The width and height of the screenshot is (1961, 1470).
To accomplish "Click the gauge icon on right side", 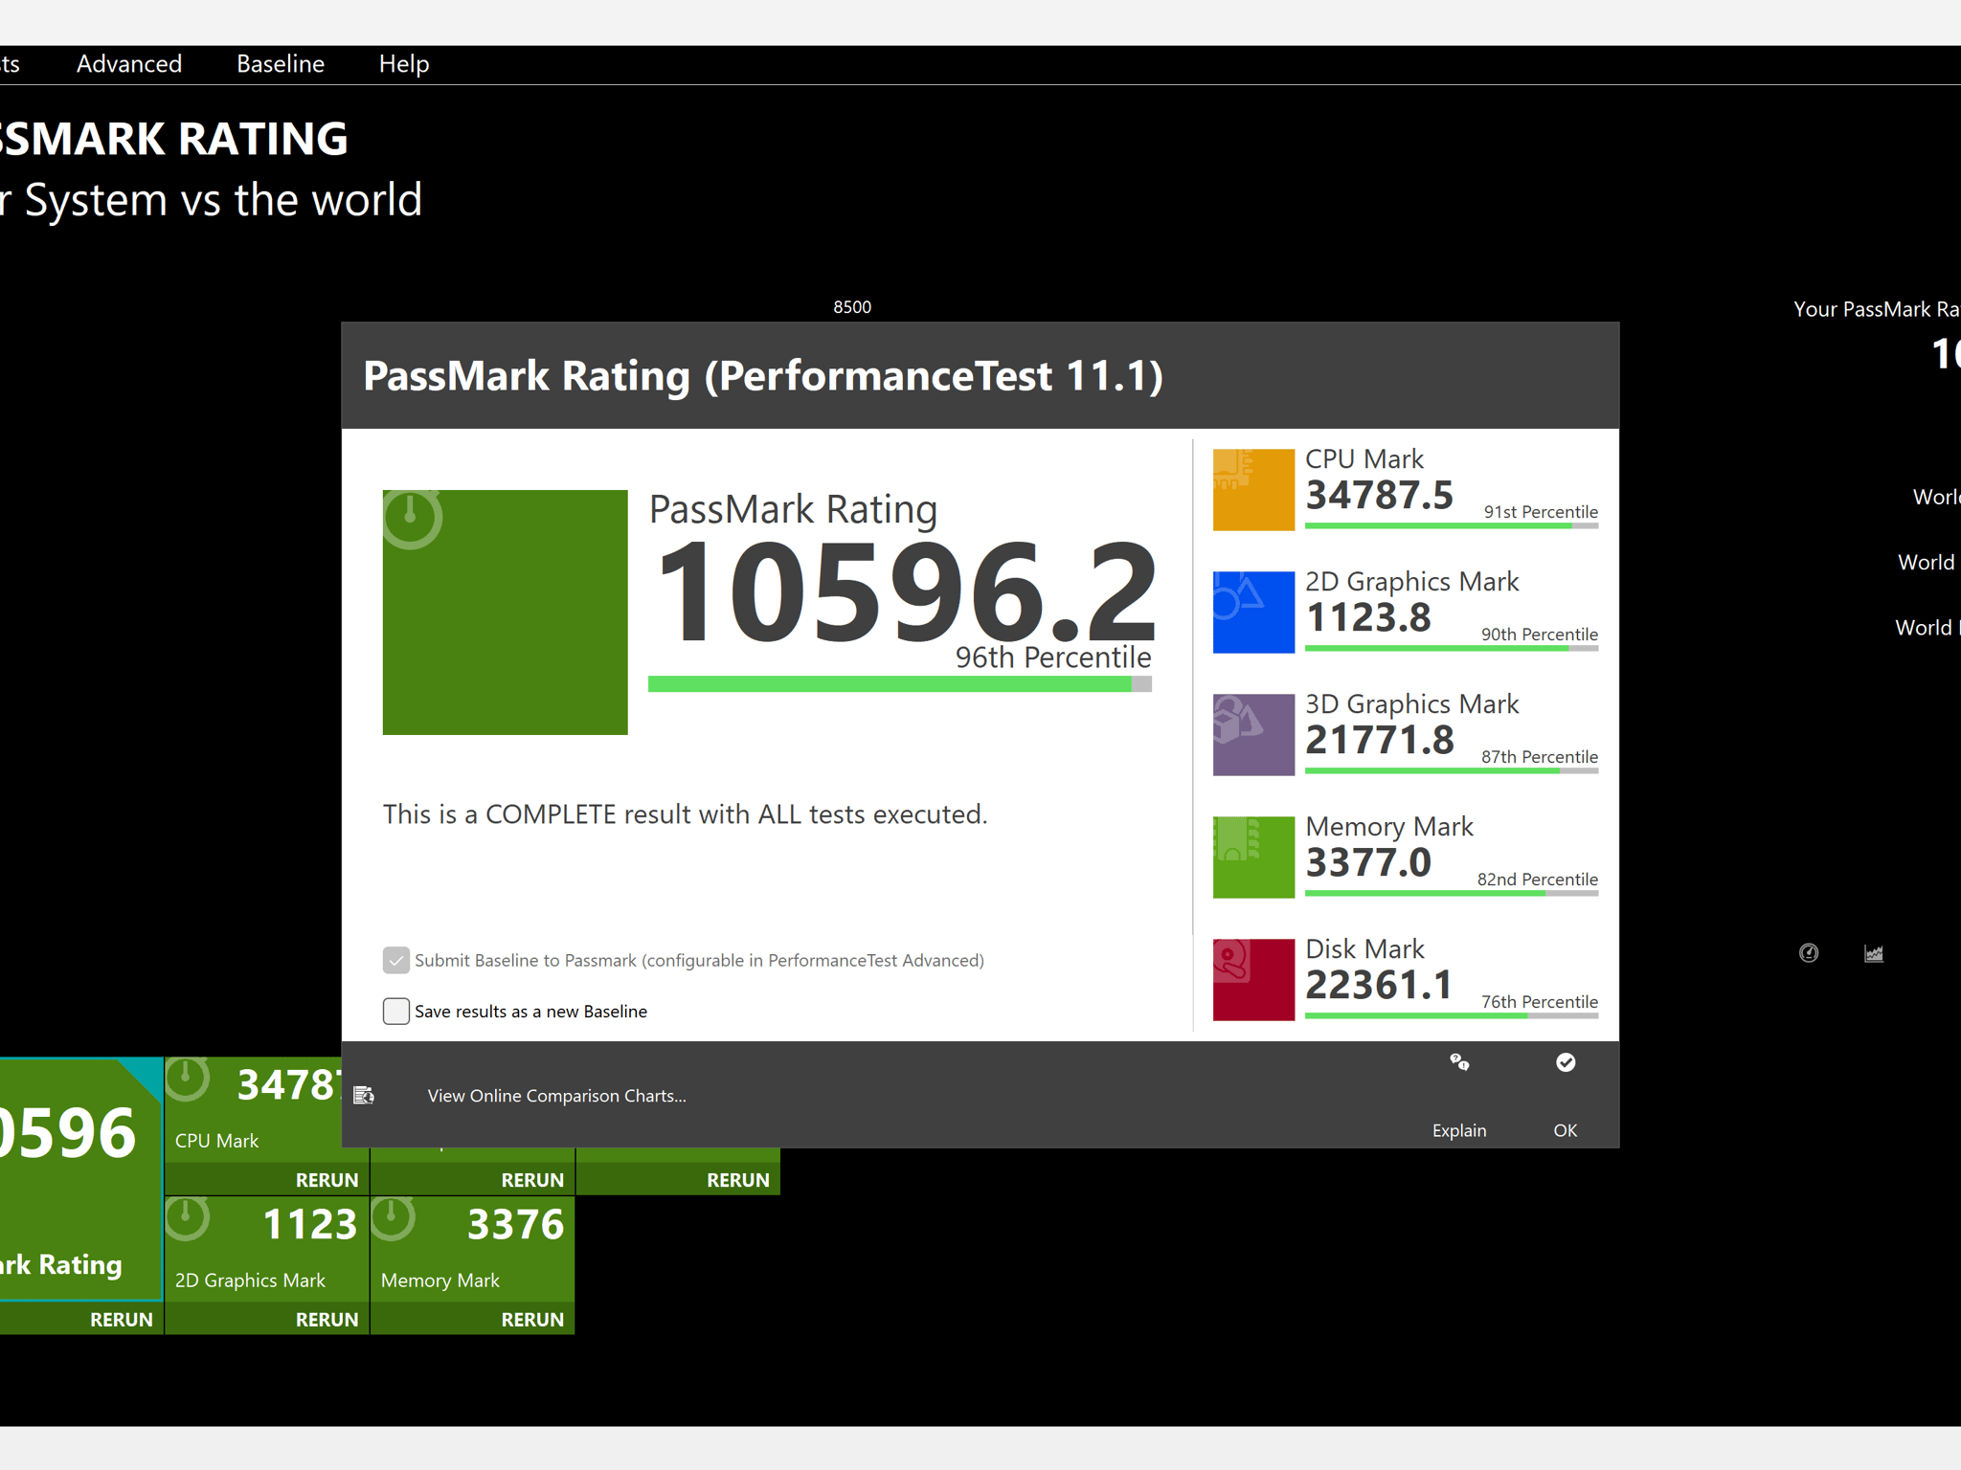I will click(x=1809, y=952).
